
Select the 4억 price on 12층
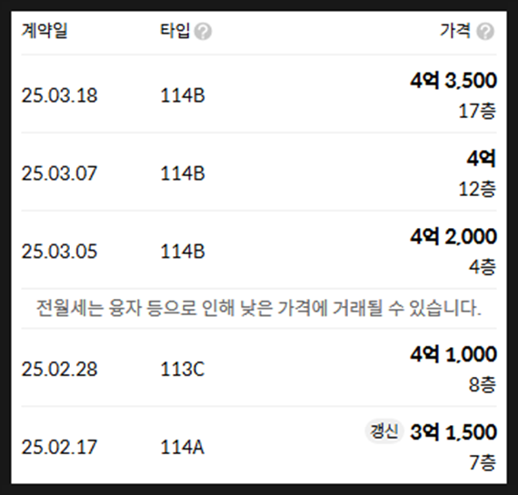(481, 159)
